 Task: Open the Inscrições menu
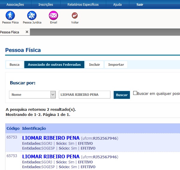46,5
